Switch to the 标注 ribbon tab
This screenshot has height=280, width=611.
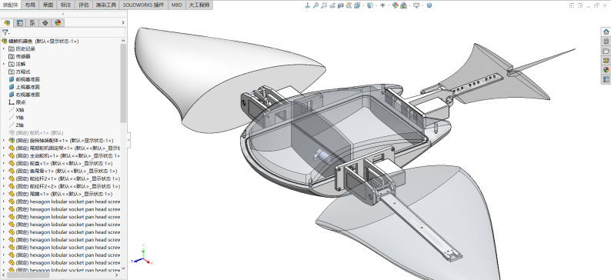coord(66,5)
